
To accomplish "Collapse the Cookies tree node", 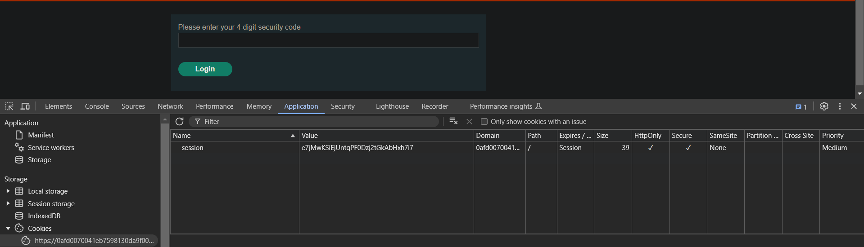I will tap(8, 229).
